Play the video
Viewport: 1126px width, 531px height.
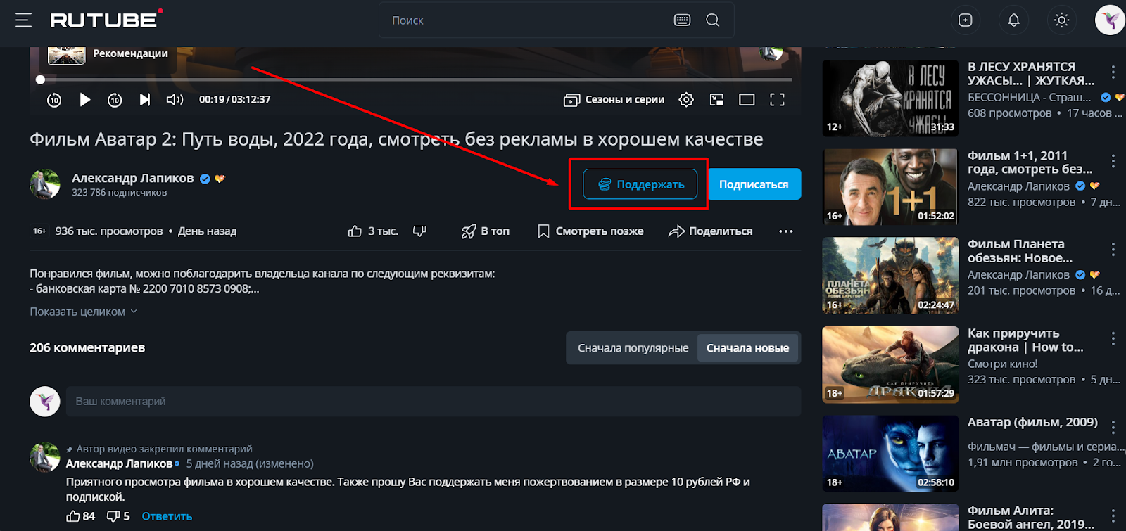click(84, 100)
